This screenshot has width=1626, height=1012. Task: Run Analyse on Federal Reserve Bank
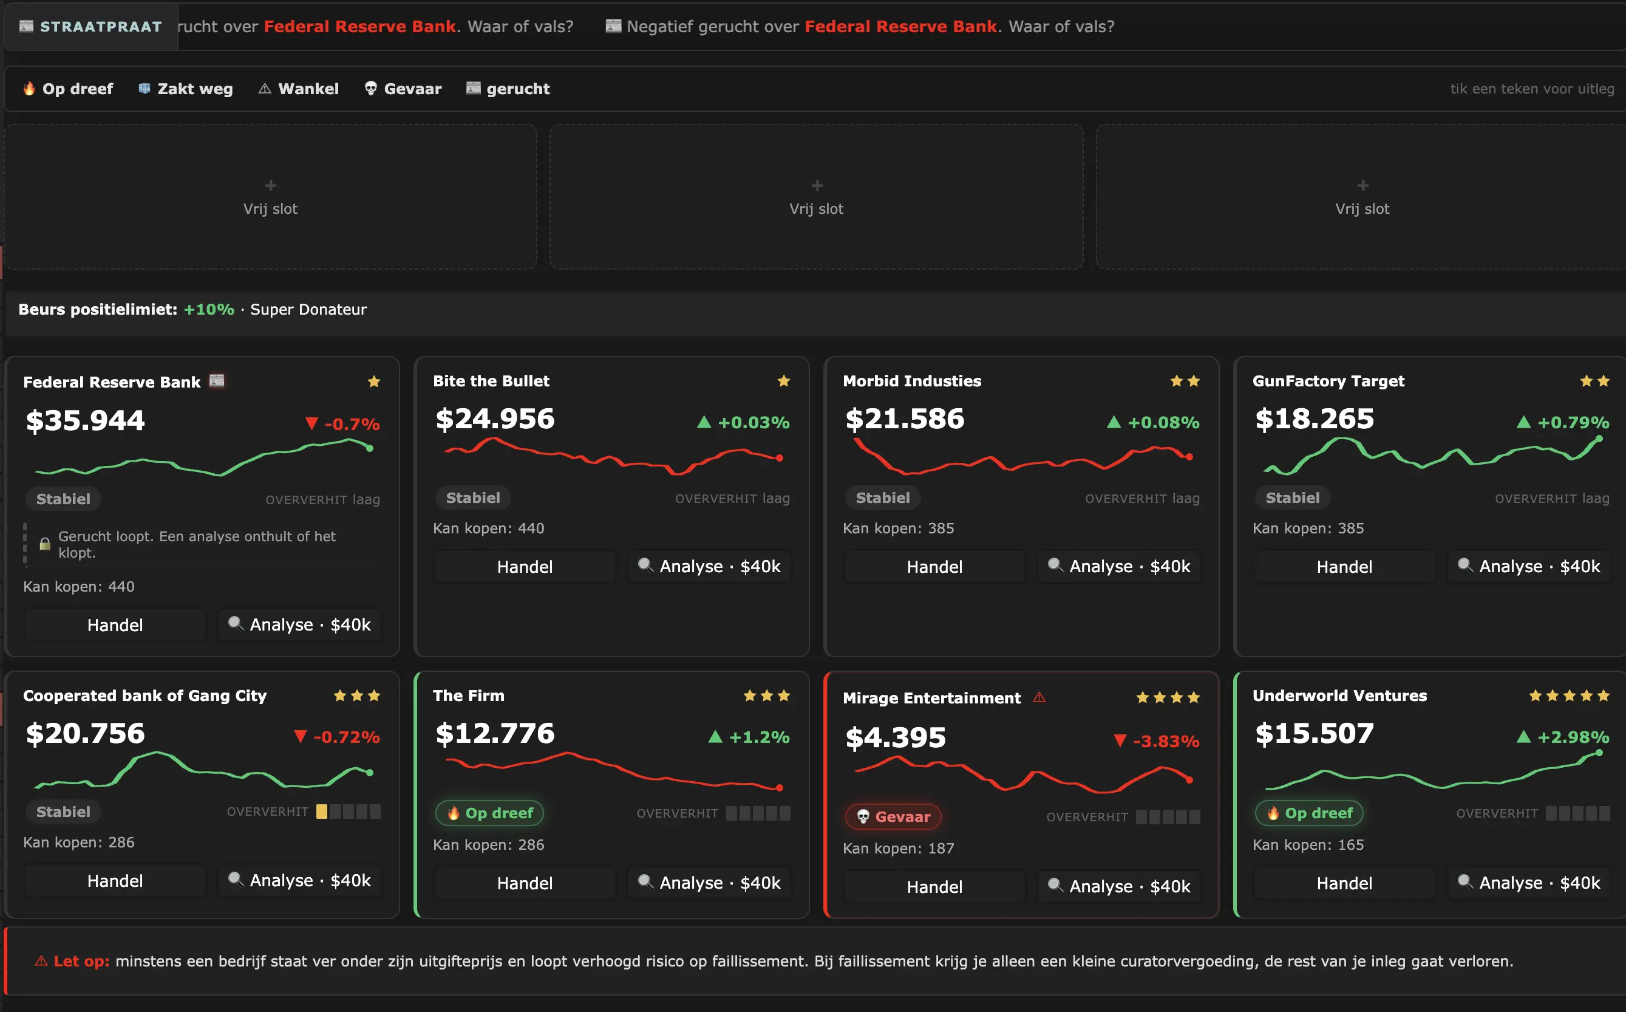pos(300,624)
